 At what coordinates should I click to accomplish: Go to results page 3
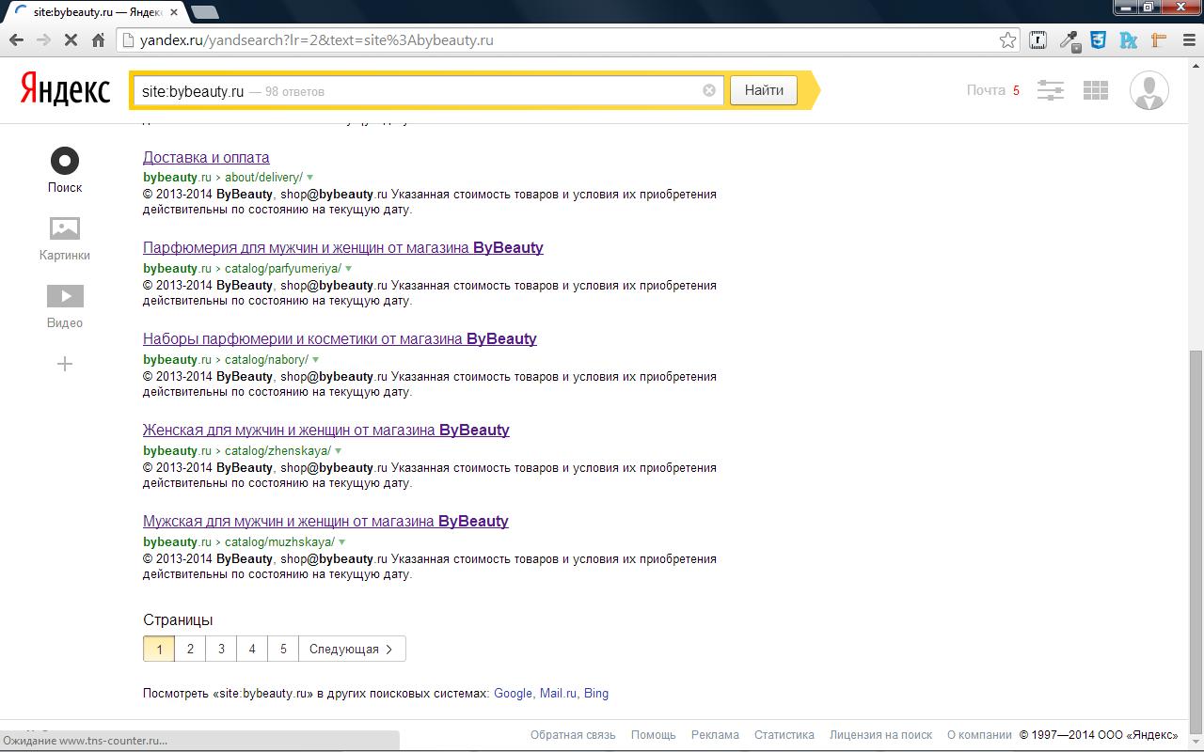221,649
